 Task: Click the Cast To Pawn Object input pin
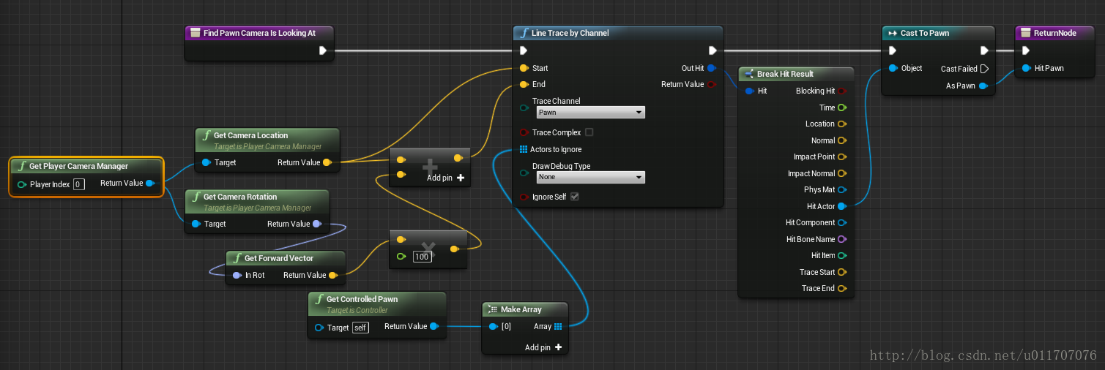pos(893,68)
